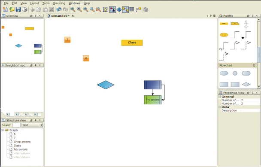Screen dimensions: 261x167
Task: Select the yellow ellipse shape in Palette
Action: [224, 35]
